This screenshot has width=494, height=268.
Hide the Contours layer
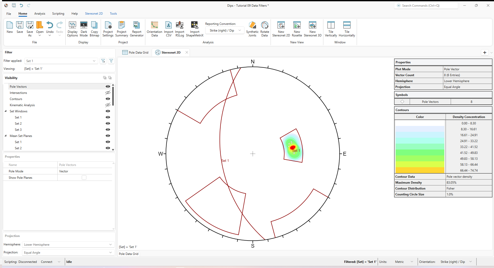coord(108,99)
